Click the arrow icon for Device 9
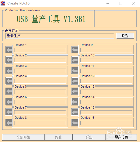The image size is (140, 142). 75,50
